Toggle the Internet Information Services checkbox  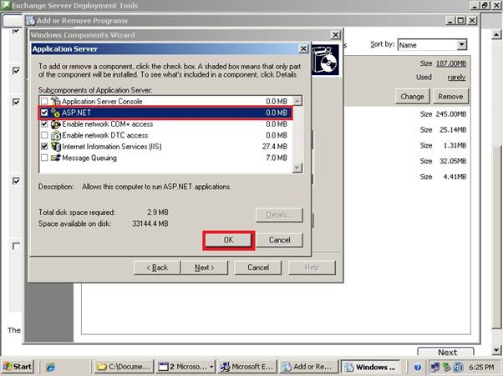44,147
